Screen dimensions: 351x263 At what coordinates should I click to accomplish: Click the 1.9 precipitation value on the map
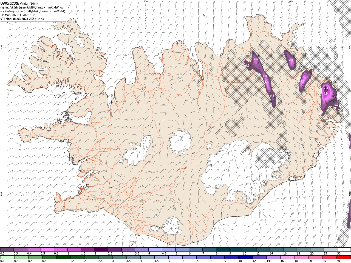tap(325, 93)
